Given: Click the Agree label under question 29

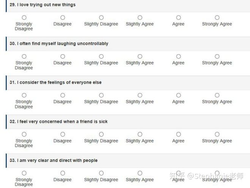Looking at the screenshot, I should click(178, 24).
